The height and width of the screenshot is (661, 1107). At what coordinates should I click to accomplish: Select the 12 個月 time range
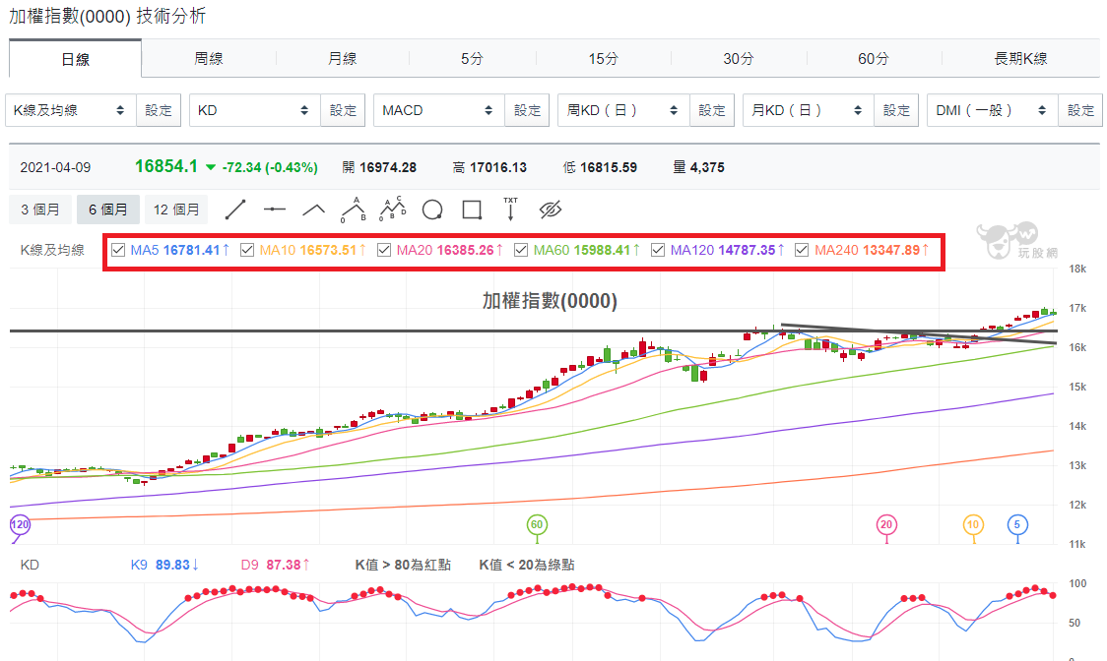pos(176,210)
